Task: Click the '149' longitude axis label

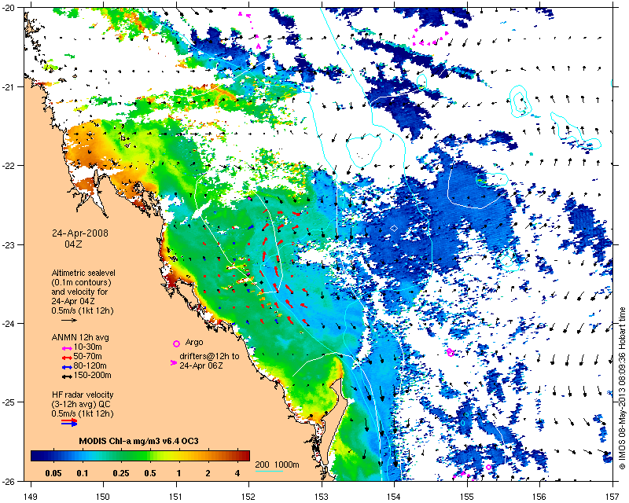Action: point(30,497)
